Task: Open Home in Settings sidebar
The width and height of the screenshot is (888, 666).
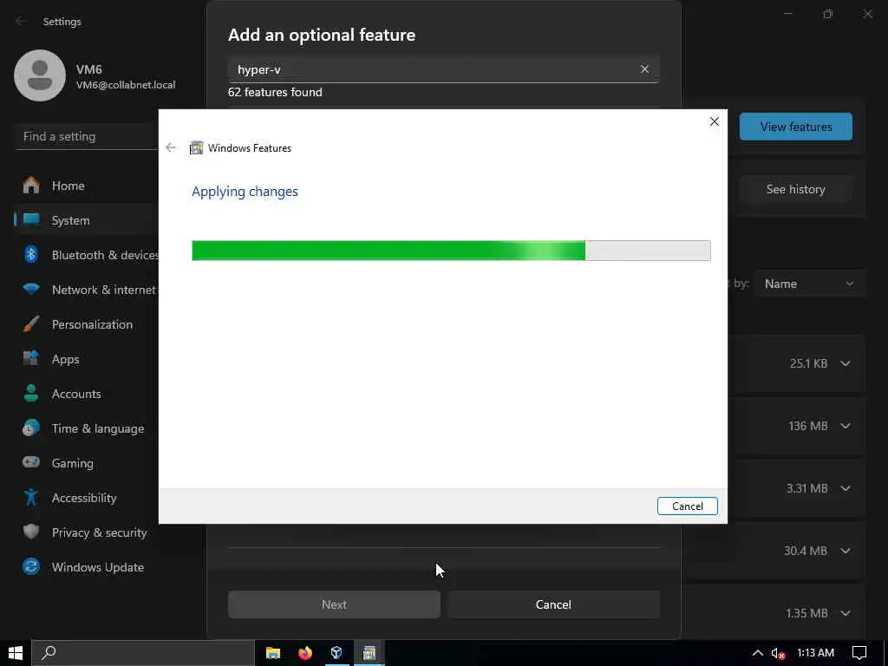Action: coord(68,186)
